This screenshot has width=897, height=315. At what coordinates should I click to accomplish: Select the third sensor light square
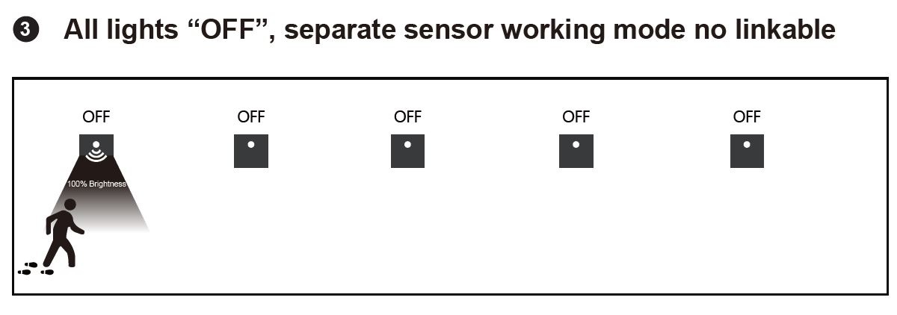[407, 151]
